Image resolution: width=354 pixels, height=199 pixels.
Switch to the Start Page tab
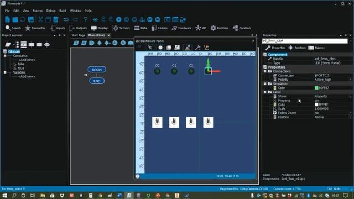[x=78, y=35]
